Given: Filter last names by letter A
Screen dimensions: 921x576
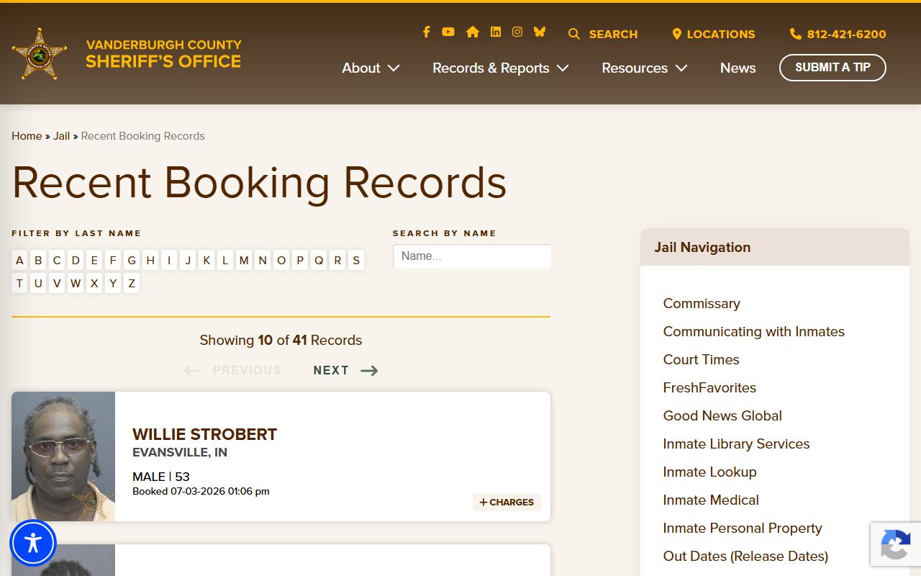Looking at the screenshot, I should [19, 261].
